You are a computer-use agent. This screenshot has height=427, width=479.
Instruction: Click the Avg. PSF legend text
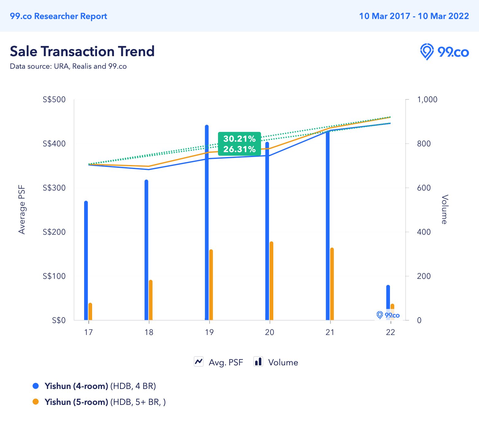click(226, 362)
